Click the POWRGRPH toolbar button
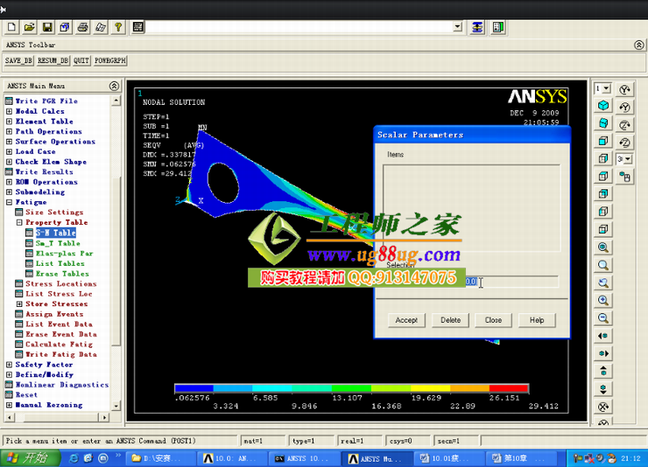The height and width of the screenshot is (467, 648). click(x=110, y=60)
